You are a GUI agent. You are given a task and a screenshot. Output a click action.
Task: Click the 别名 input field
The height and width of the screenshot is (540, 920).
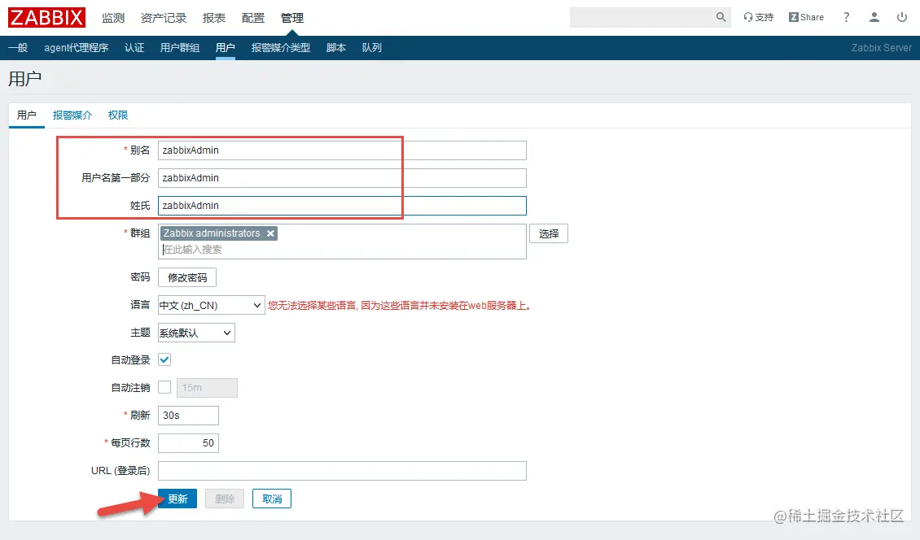342,150
